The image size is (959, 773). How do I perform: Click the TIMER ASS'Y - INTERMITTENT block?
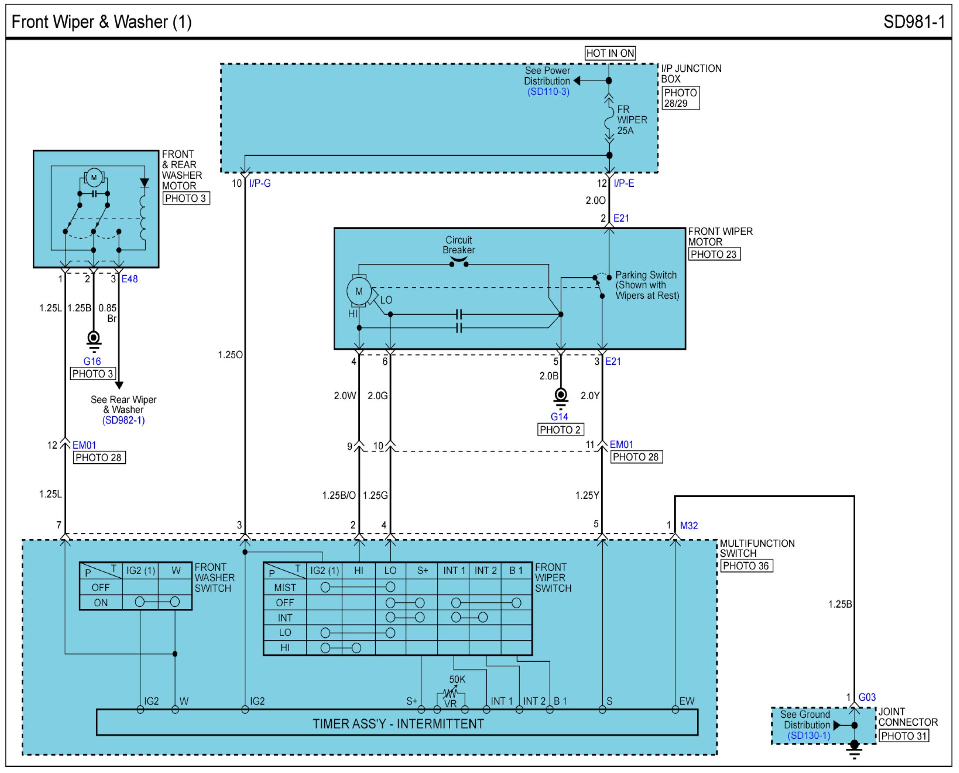pos(397,724)
